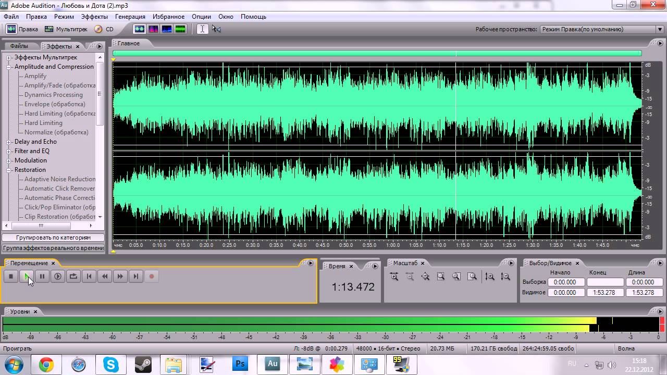Expand the Delay and Echo category
The width and height of the screenshot is (667, 375).
point(9,142)
